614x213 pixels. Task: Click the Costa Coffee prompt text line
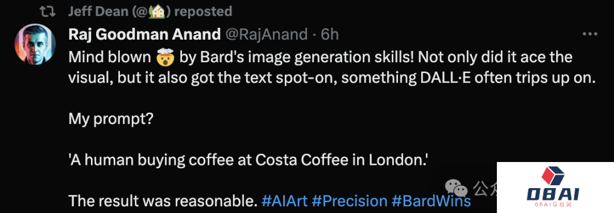(248, 160)
